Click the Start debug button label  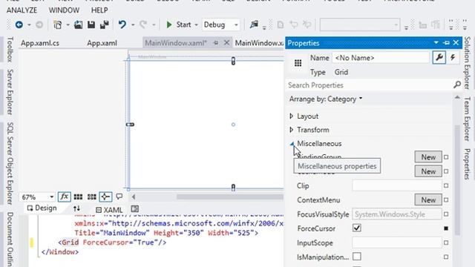183,24
